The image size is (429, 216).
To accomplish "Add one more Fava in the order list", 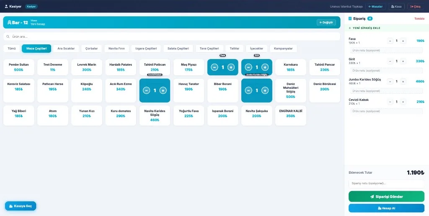I will pos(403,41).
